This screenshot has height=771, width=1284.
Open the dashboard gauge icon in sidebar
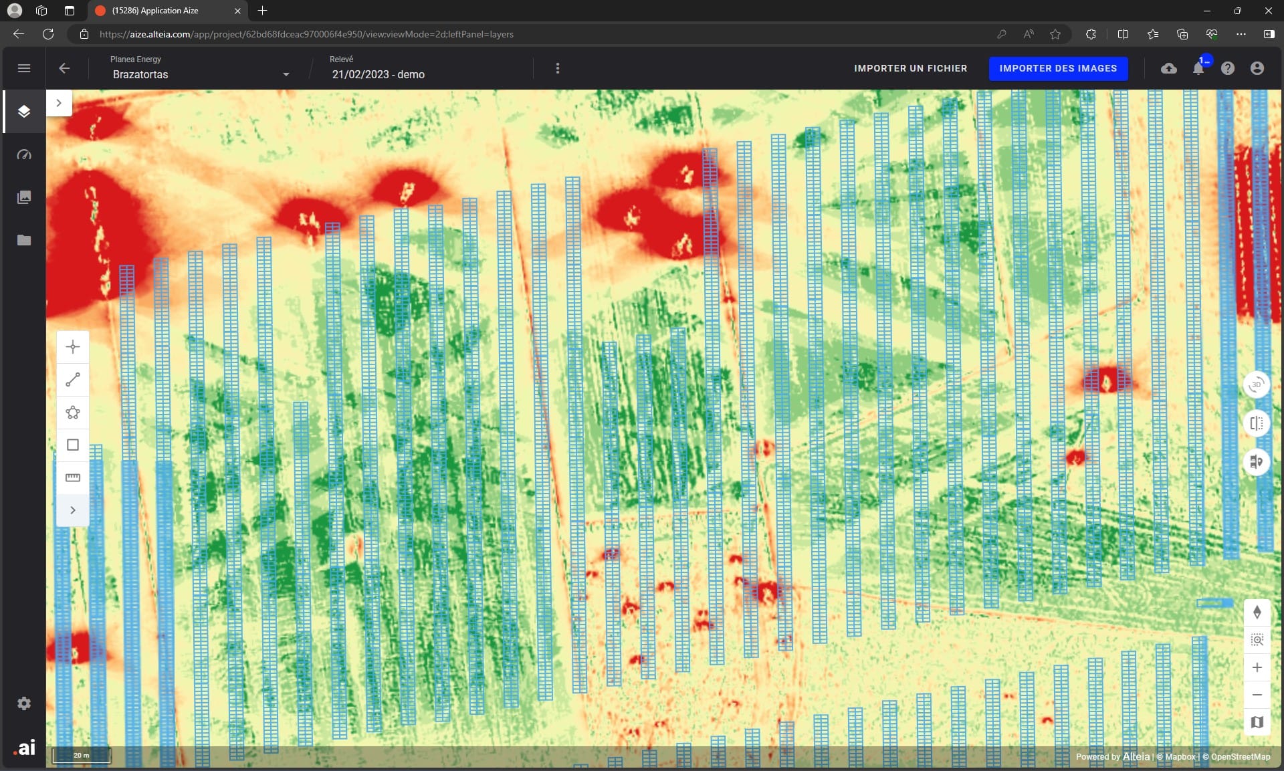[24, 154]
